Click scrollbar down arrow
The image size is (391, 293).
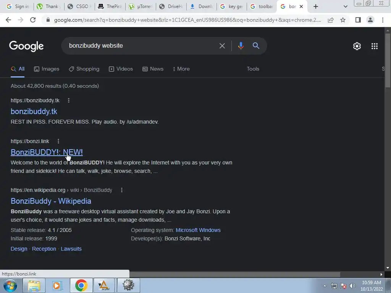click(388, 268)
